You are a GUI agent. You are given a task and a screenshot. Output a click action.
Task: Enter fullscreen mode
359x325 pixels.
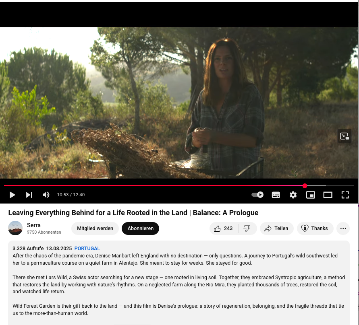(345, 195)
